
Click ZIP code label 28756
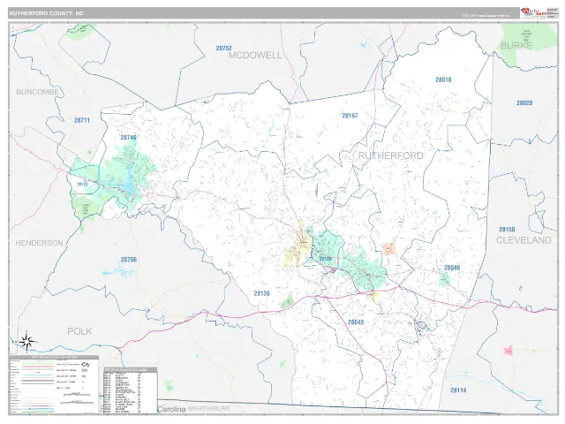point(129,260)
